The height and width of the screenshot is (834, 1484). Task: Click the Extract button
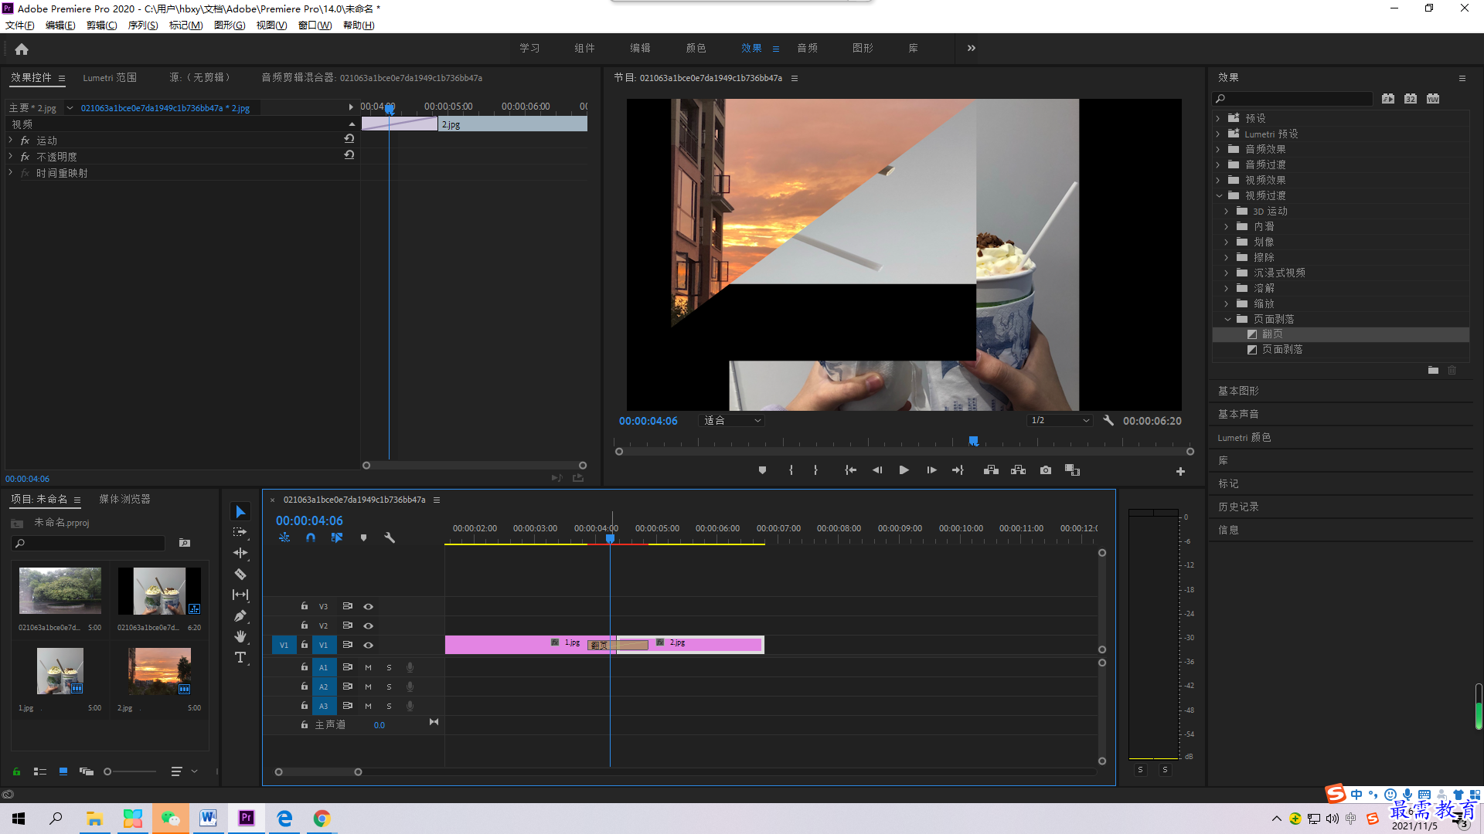pyautogui.click(x=1018, y=470)
